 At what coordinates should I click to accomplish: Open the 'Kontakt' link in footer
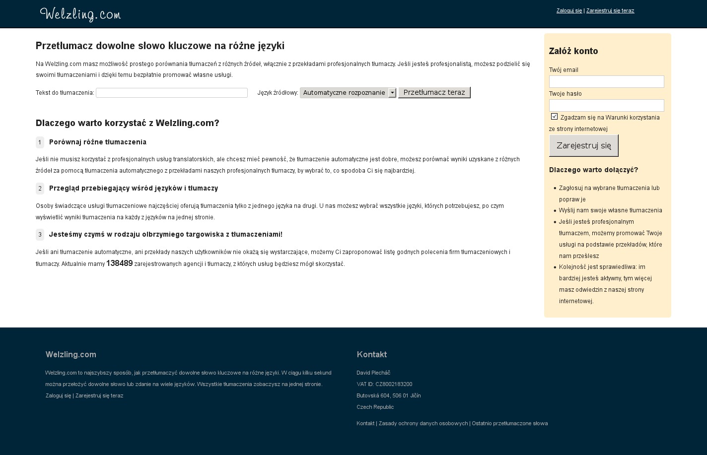pyautogui.click(x=365, y=423)
